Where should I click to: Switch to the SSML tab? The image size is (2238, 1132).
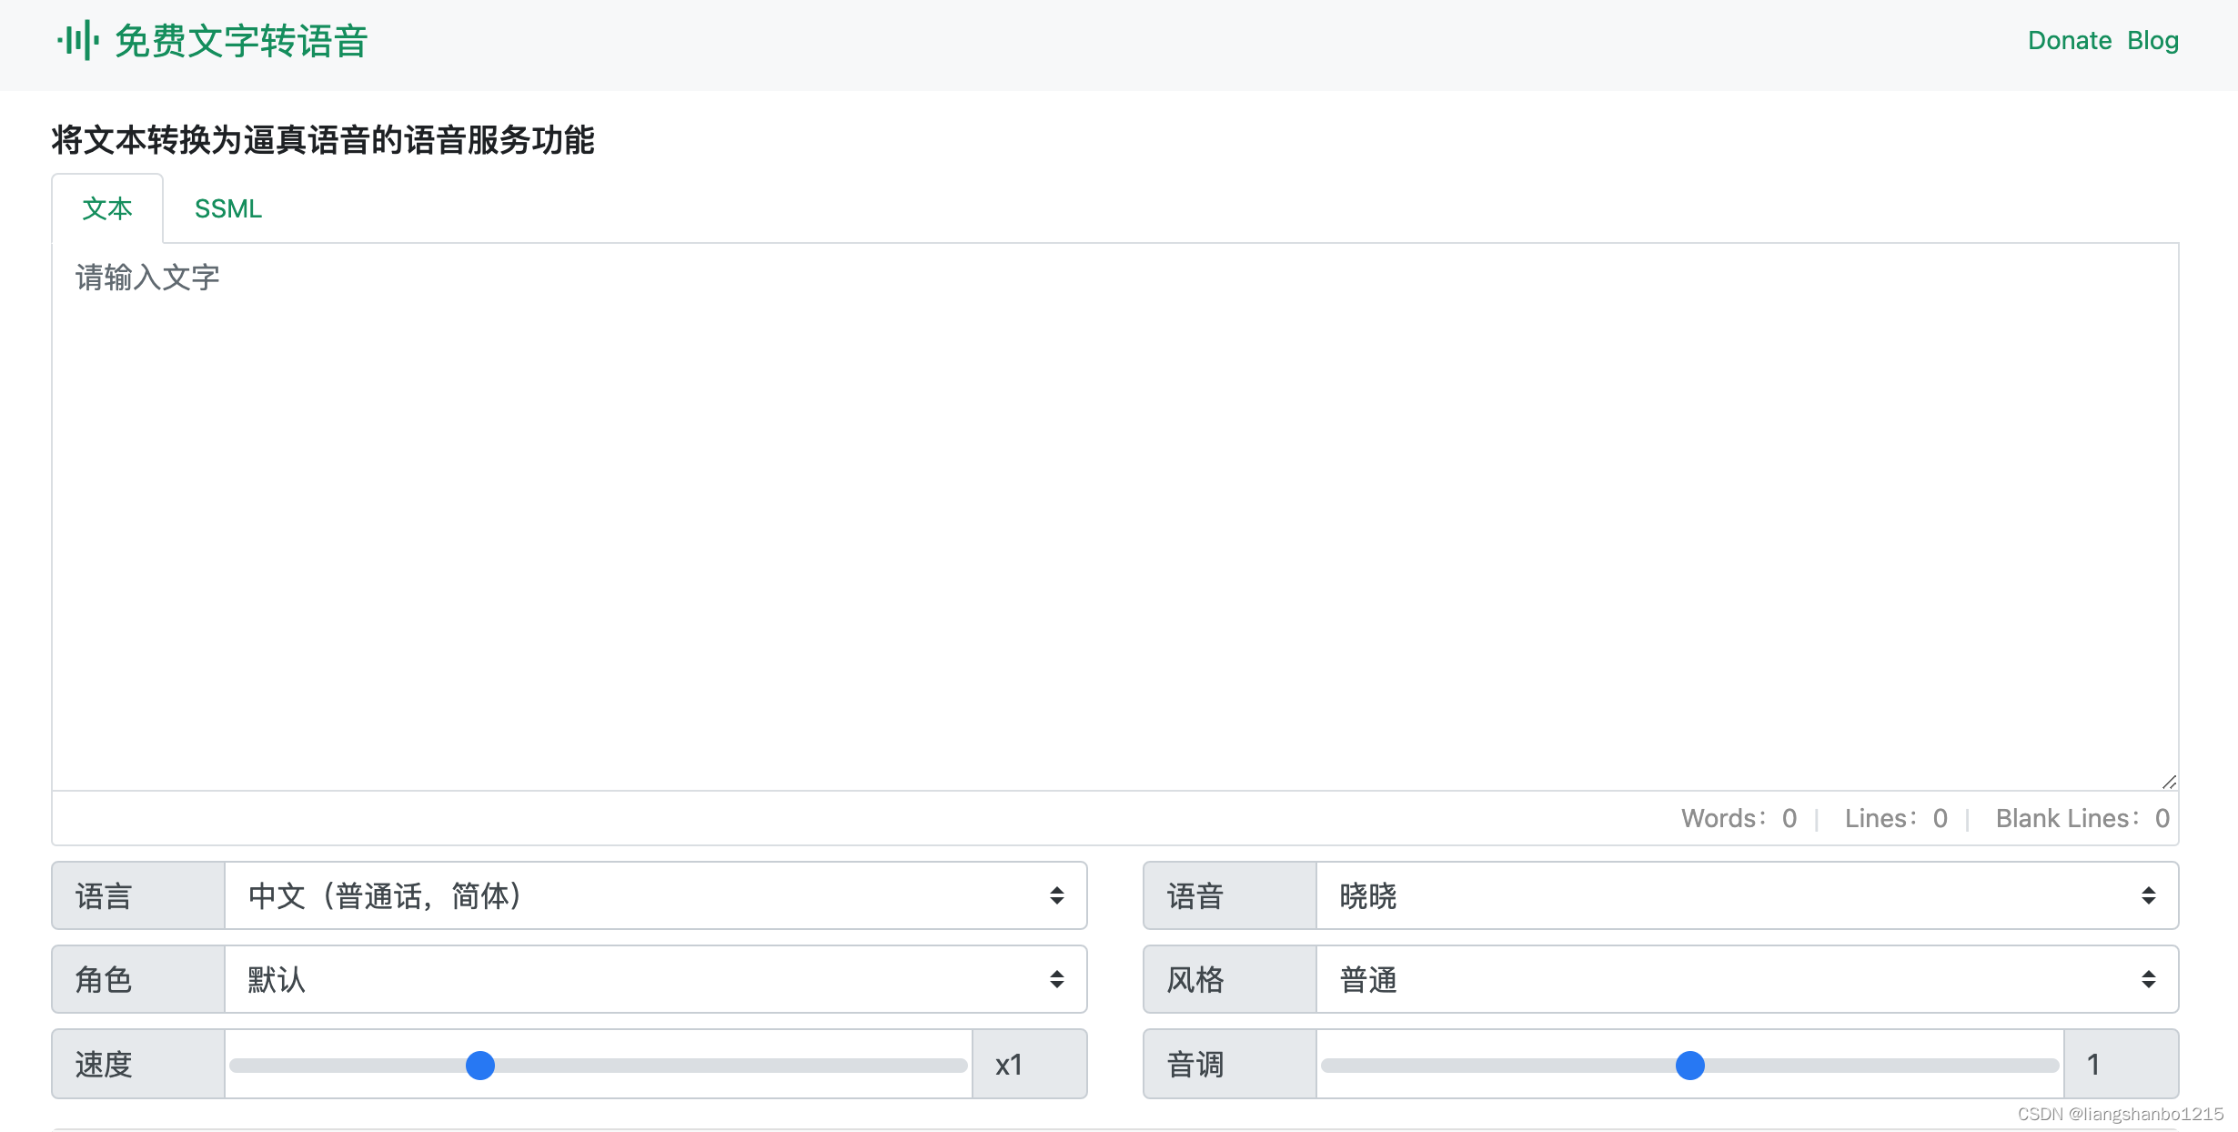pyautogui.click(x=227, y=209)
